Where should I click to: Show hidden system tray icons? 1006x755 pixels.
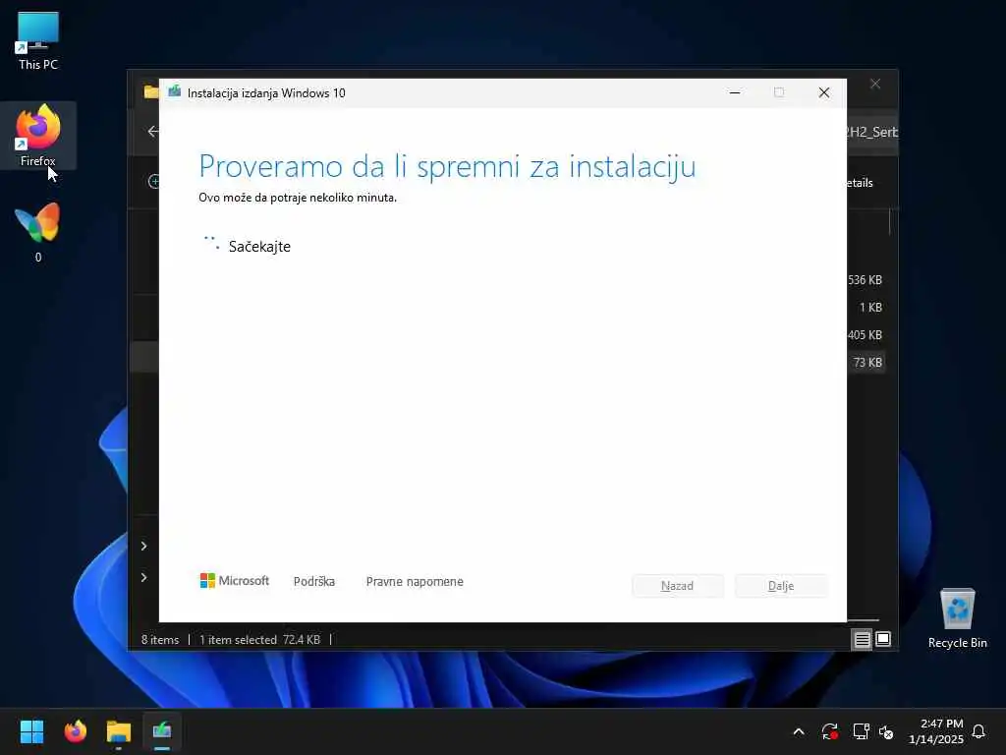coord(799,731)
